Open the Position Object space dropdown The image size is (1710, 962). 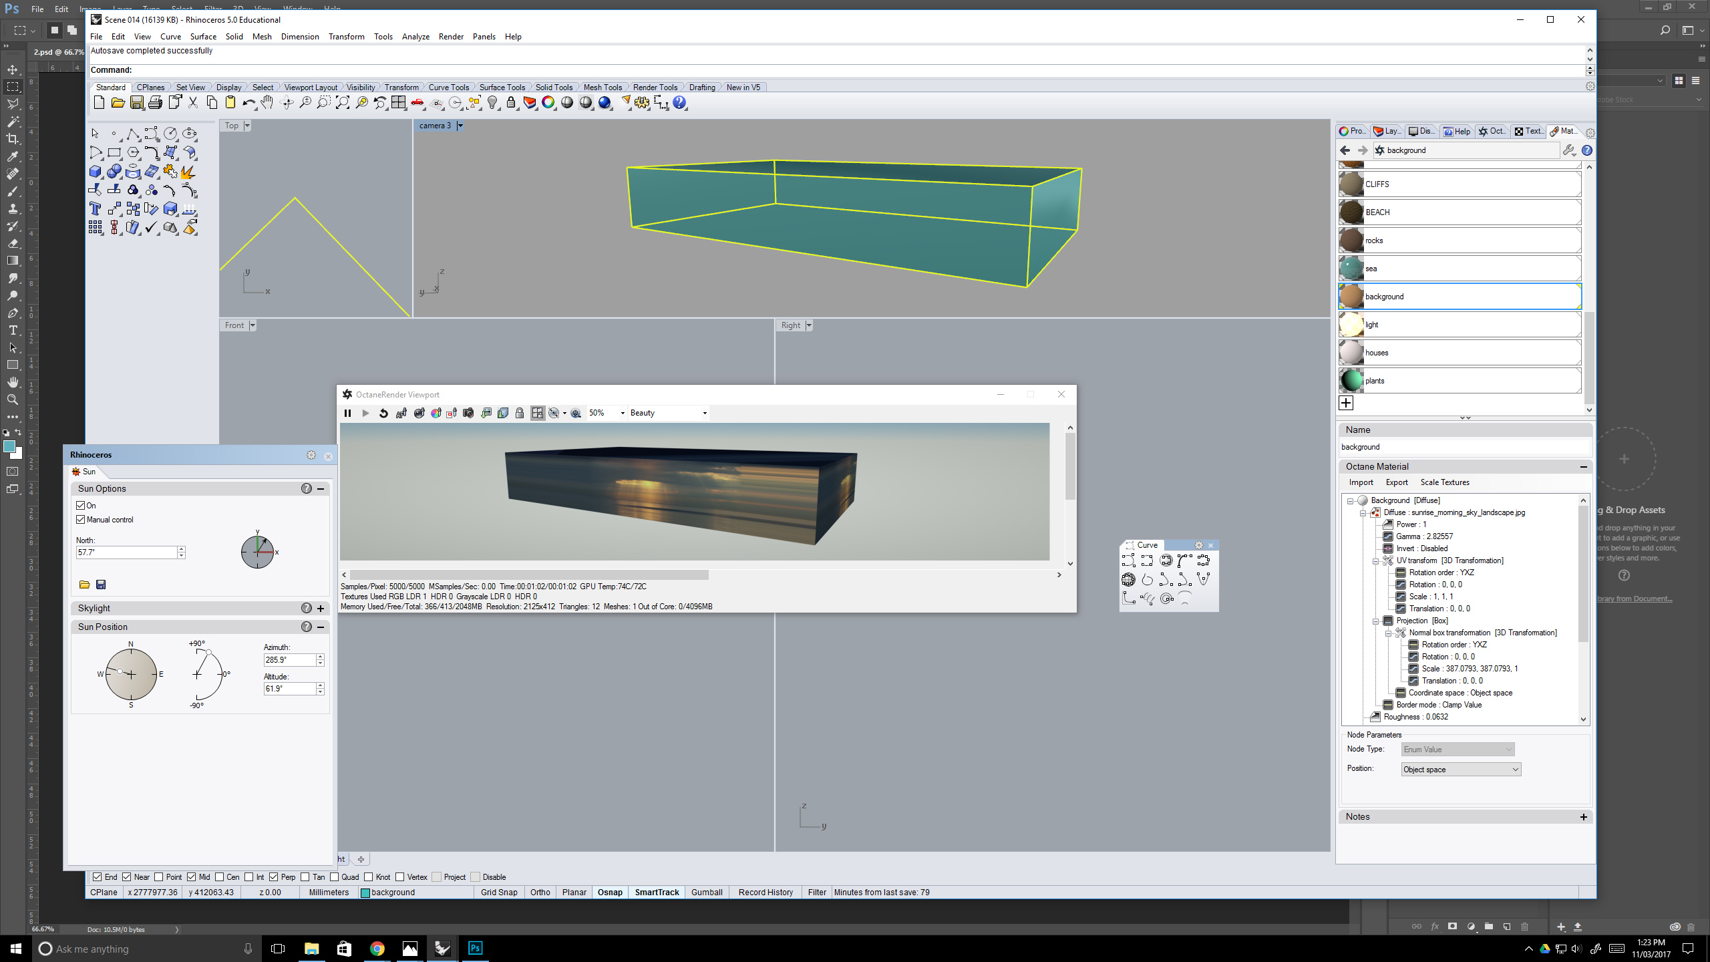(x=1461, y=770)
